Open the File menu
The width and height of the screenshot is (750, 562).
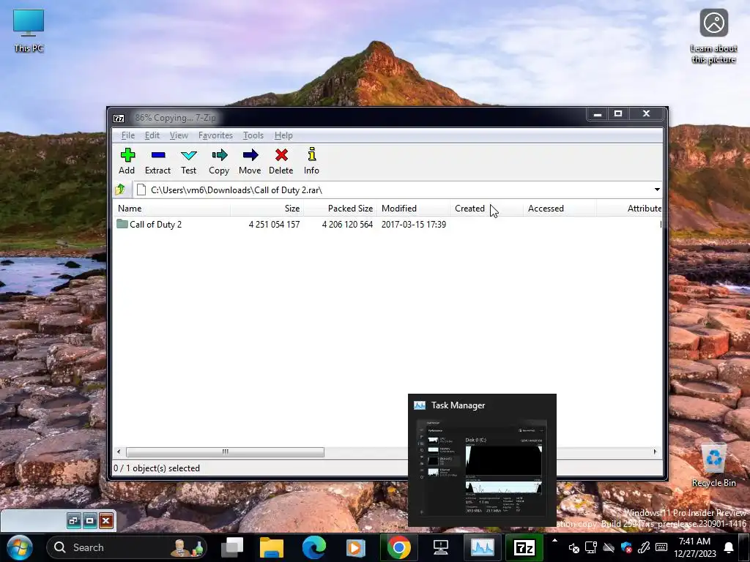tap(127, 135)
